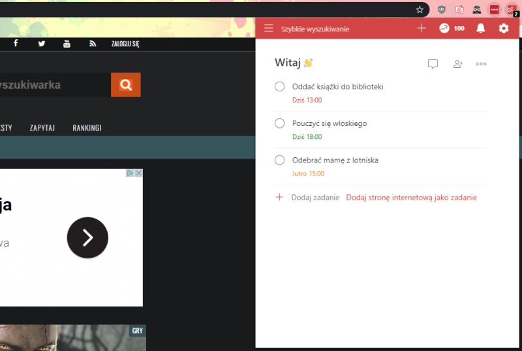Click due date Dziś 18:00
The width and height of the screenshot is (522, 351).
[x=307, y=136]
